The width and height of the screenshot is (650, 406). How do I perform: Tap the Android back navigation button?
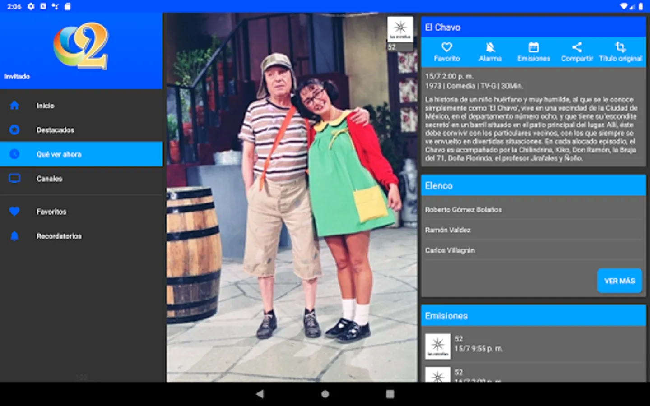point(260,394)
